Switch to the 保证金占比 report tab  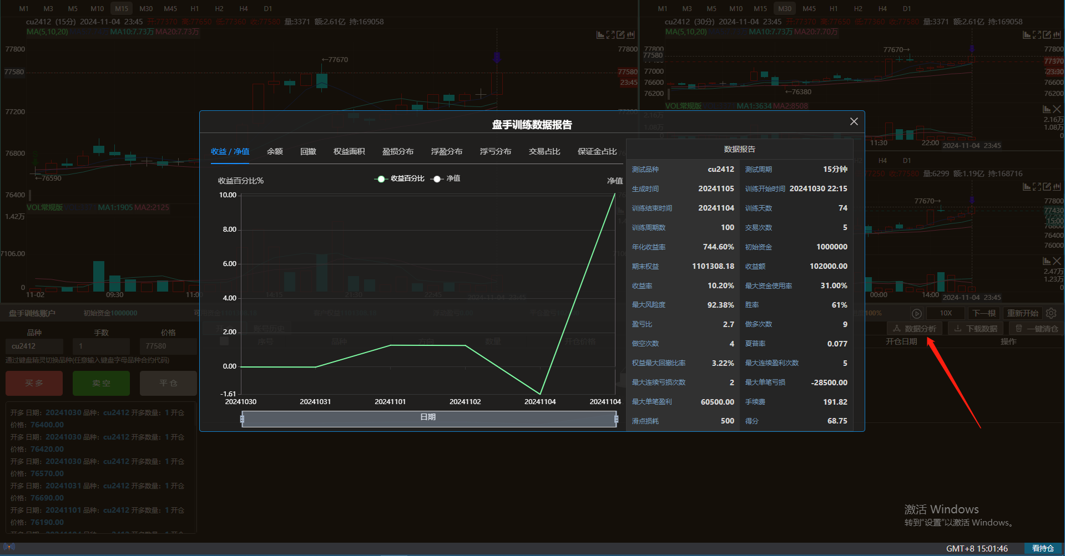(597, 151)
